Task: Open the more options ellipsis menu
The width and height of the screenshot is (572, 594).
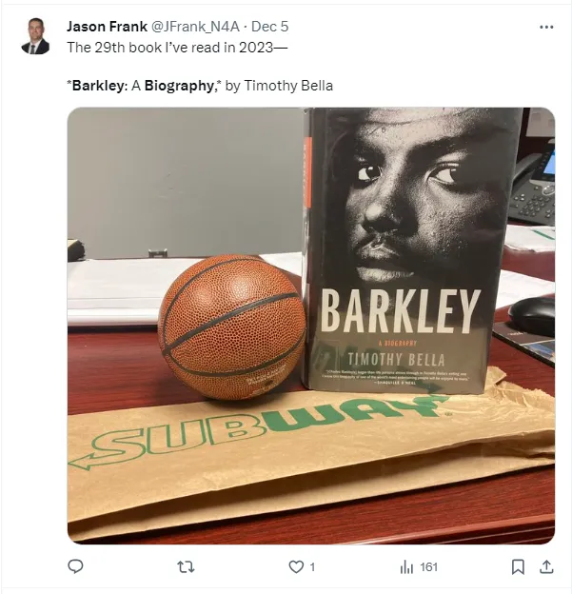Action: (546, 27)
